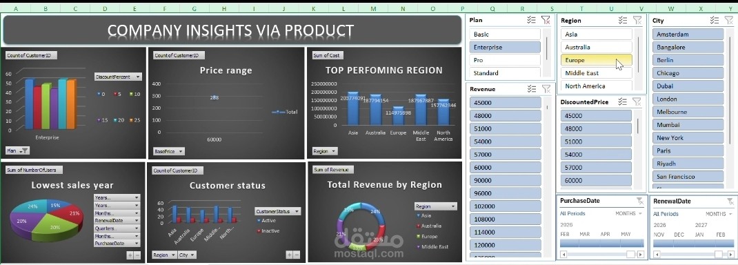Open CustomerStatus legend dropdown
738x265 pixels.
point(278,211)
